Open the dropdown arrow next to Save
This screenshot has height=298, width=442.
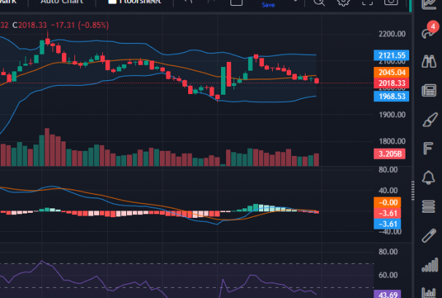(295, 1)
